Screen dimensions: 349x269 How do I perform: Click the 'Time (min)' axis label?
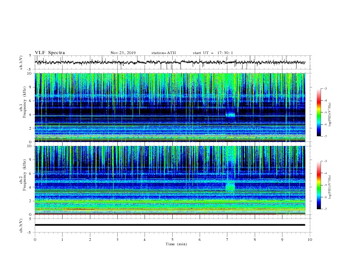[x=176, y=244]
